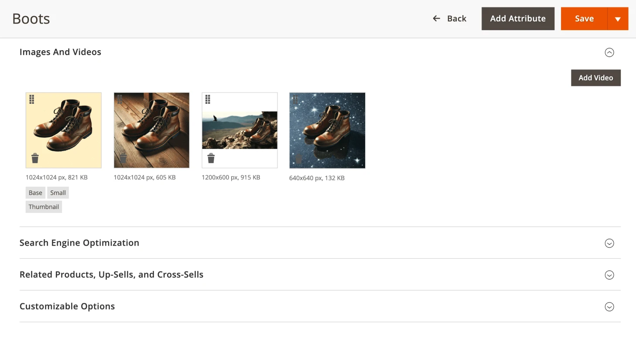The image size is (636, 343).
Task: Click the drag handle on the mountain landscape image
Action: click(207, 99)
